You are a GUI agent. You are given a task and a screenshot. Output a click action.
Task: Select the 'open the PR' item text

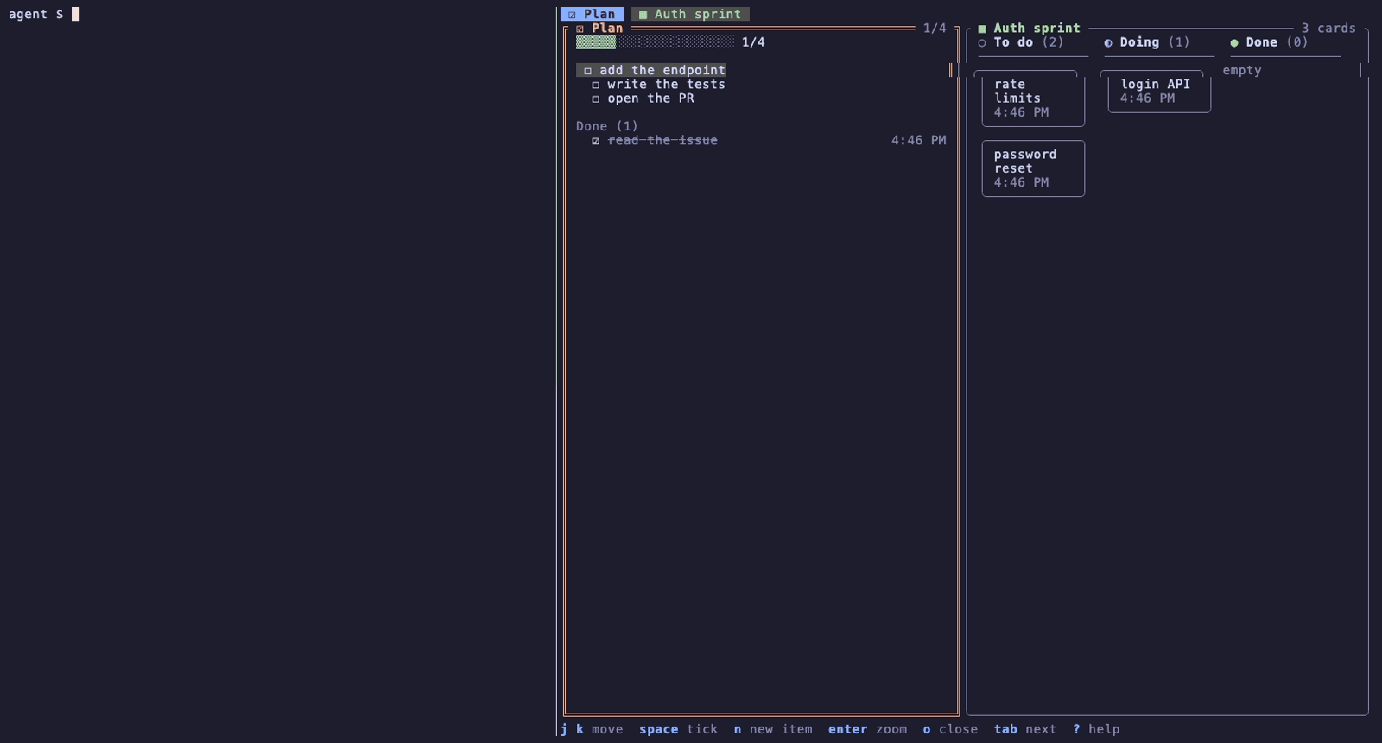click(x=650, y=98)
